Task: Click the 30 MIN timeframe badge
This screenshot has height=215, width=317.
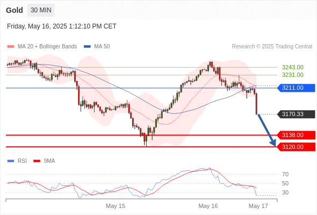Action: pyautogui.click(x=41, y=10)
